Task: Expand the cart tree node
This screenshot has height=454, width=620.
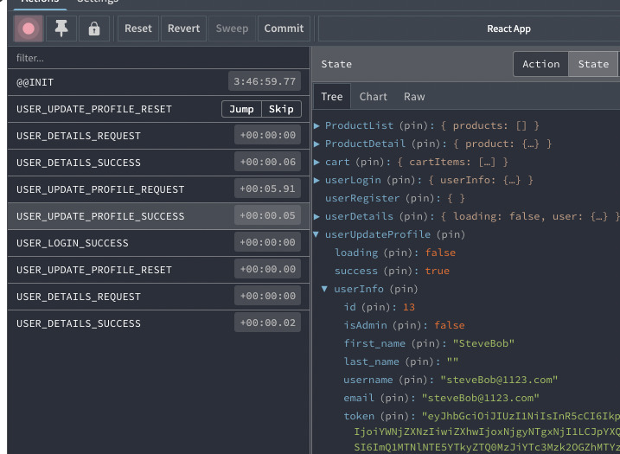Action: click(x=317, y=162)
